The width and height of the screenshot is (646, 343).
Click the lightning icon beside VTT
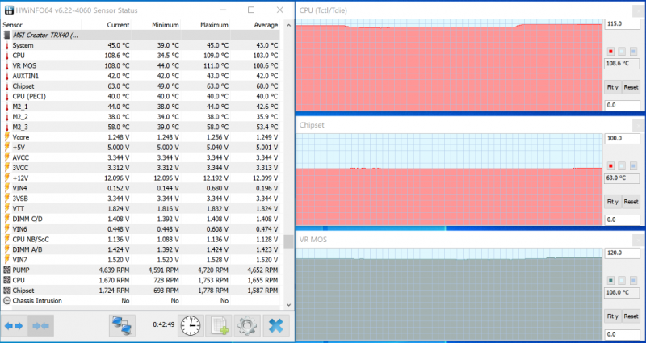point(6,209)
